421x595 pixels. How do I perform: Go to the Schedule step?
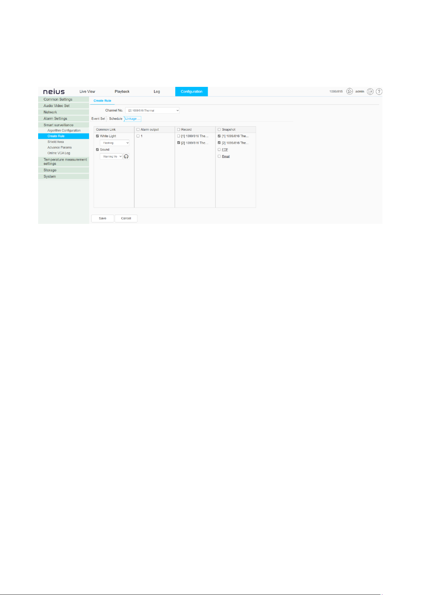[115, 119]
